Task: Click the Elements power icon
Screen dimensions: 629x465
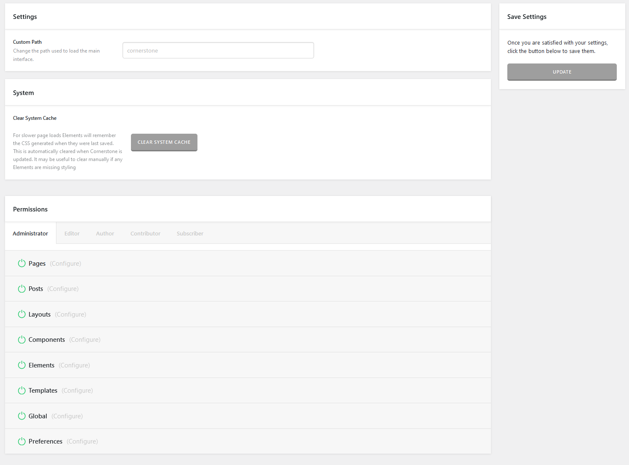Action: pos(22,365)
